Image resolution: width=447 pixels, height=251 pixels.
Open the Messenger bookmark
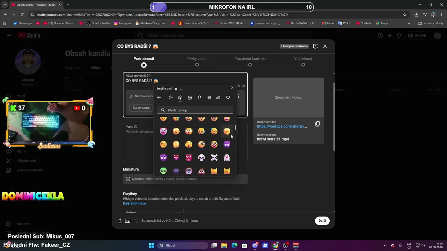[23, 23]
